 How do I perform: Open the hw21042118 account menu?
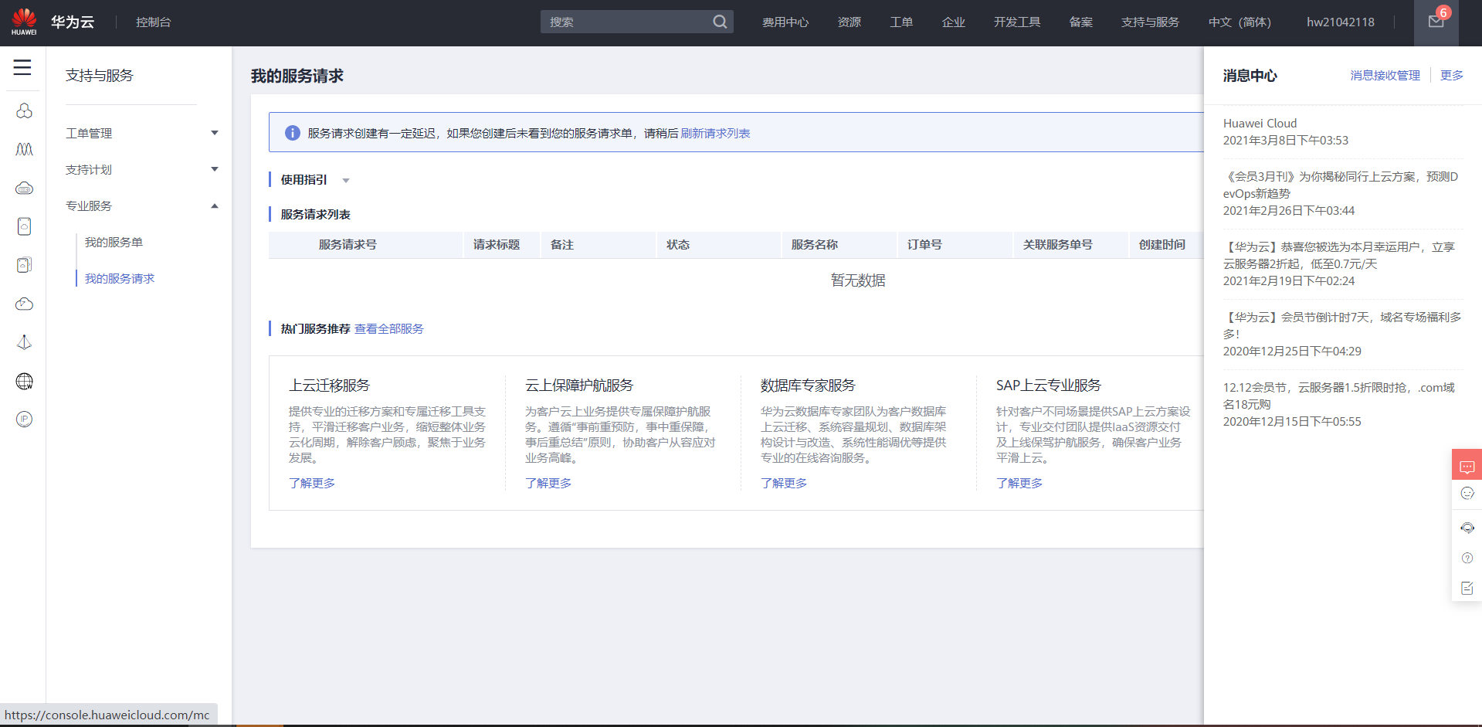[1341, 22]
